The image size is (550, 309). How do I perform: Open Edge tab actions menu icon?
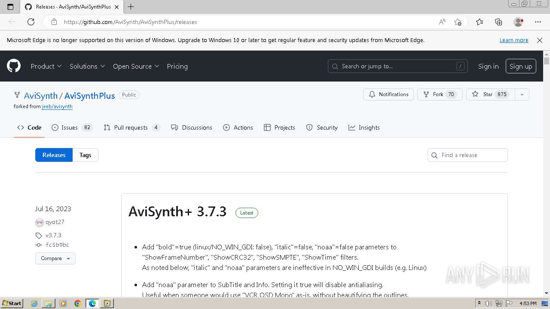coord(10,7)
